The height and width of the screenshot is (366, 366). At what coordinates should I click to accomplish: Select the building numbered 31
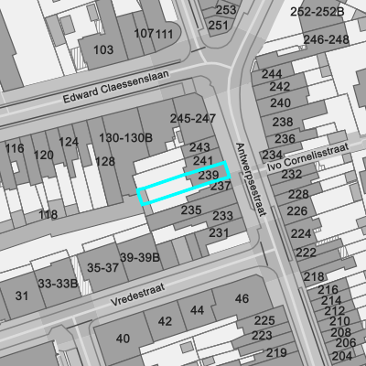click(22, 296)
